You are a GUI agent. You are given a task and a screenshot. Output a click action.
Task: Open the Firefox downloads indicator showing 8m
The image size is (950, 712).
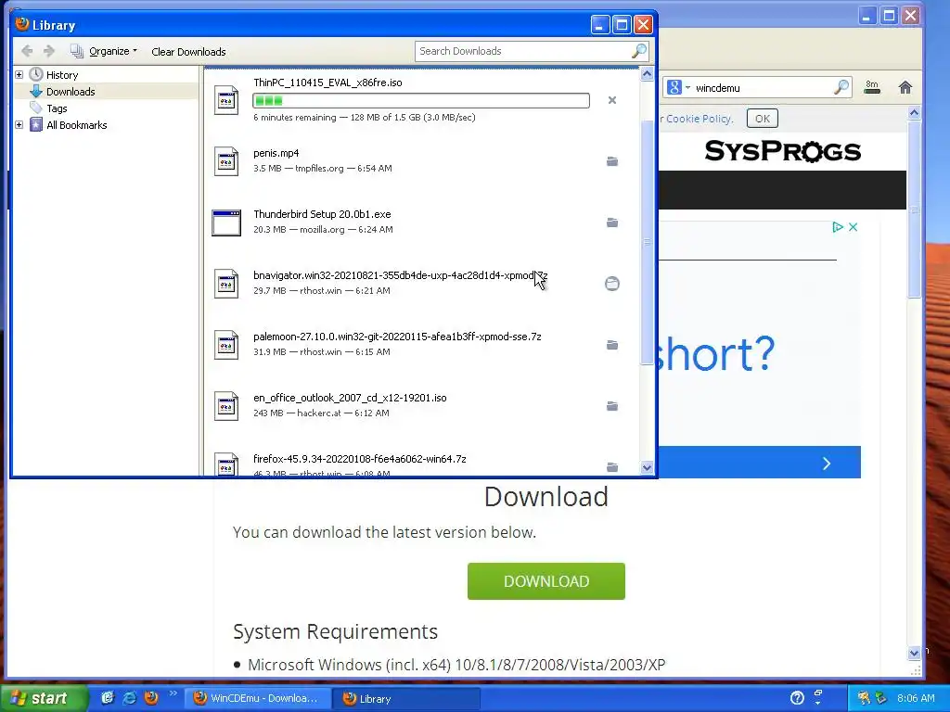pyautogui.click(x=872, y=88)
